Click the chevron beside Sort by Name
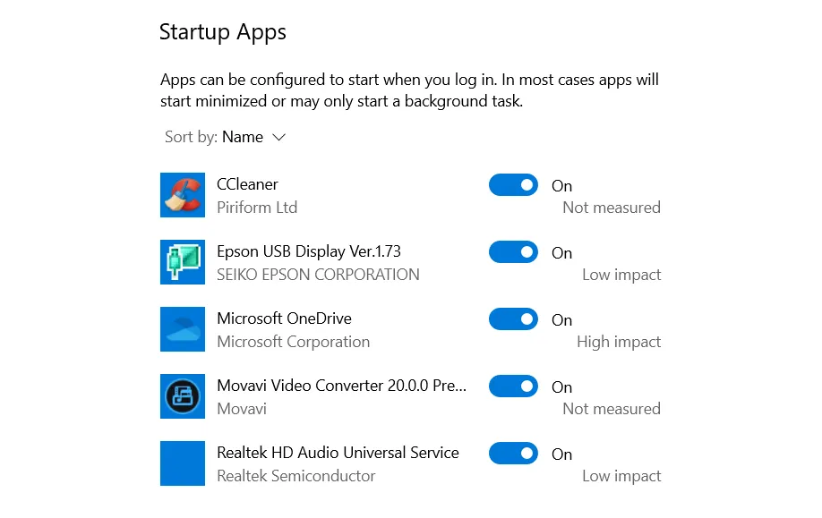This screenshot has height=518, width=822. click(x=278, y=137)
